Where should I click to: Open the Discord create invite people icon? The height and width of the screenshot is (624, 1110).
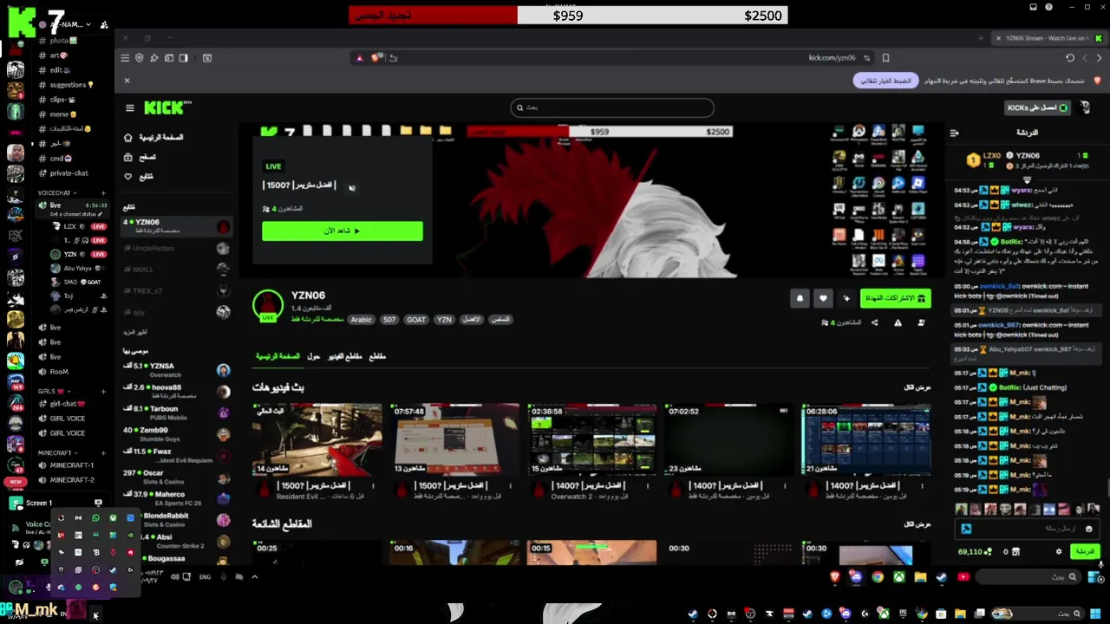tap(104, 25)
